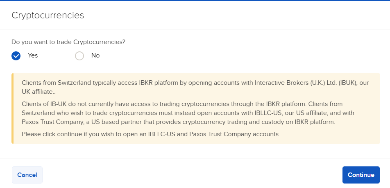
Task: Click the paragraph about clients from Switzerland and IBUK
Action: 195,87
